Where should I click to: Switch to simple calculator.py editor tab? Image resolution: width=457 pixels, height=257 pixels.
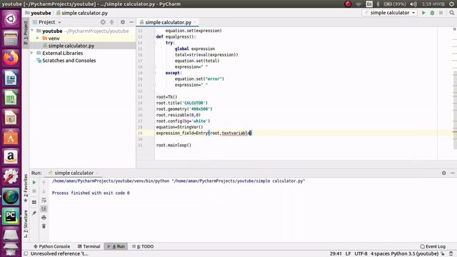168,22
